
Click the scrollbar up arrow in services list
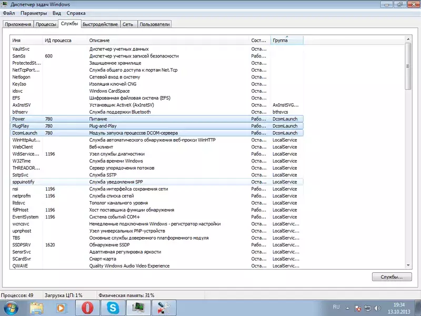(408, 39)
